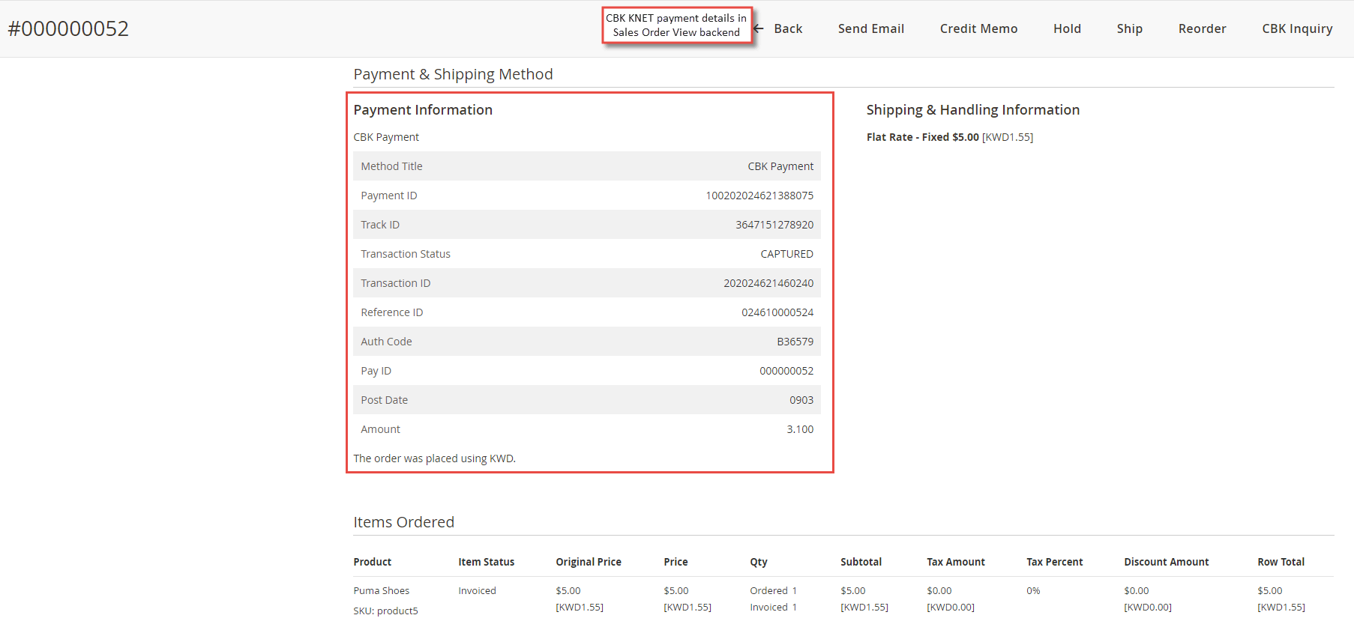Run the CBK Inquiry action
Viewport: 1354px width, 636px height.
coord(1297,28)
